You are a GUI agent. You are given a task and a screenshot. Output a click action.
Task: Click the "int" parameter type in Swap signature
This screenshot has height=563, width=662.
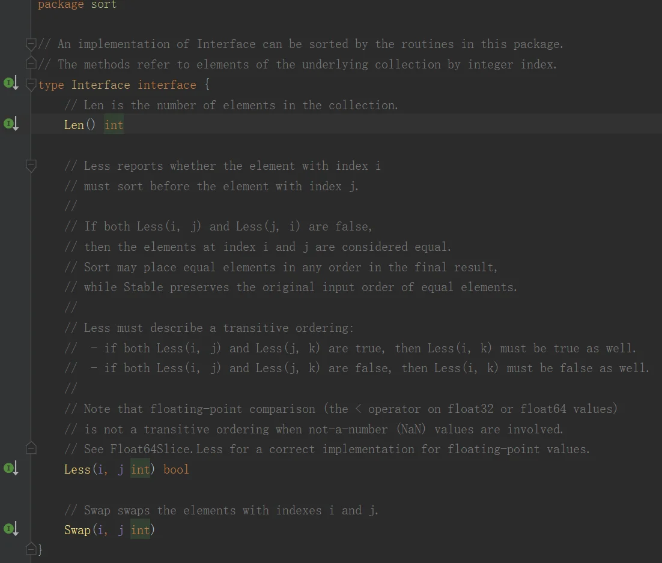[140, 530]
